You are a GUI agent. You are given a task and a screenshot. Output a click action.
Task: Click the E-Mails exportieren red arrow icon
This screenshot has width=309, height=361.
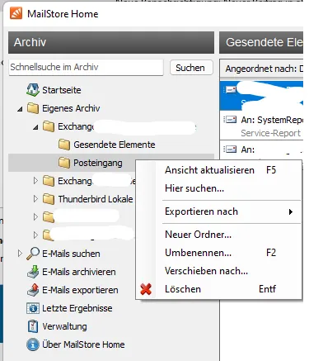33,290
